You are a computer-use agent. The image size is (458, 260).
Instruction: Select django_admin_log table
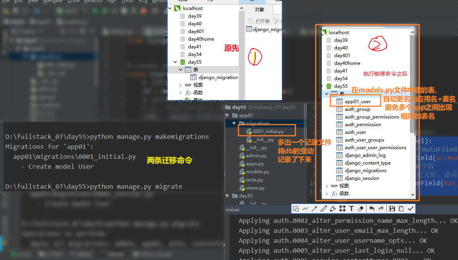point(365,155)
